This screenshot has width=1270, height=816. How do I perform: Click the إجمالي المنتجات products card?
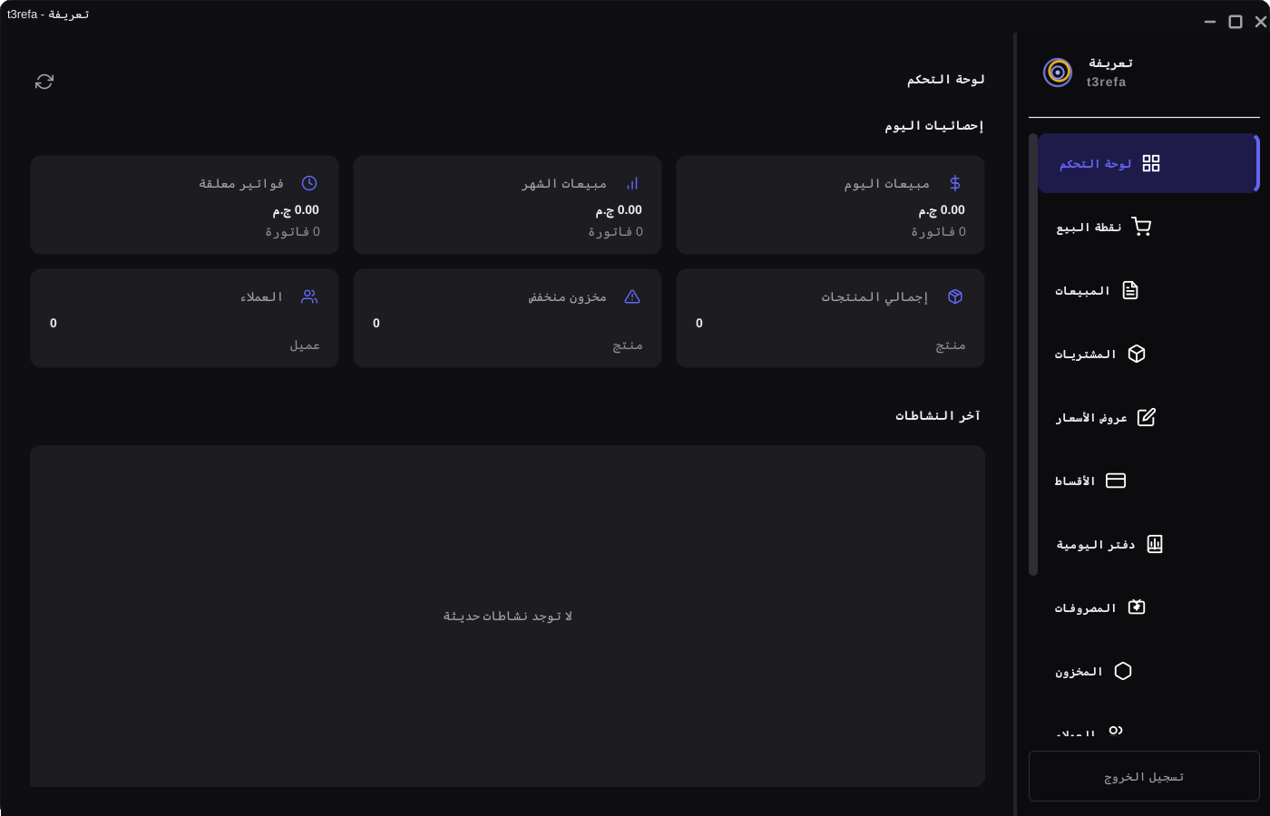click(x=829, y=318)
